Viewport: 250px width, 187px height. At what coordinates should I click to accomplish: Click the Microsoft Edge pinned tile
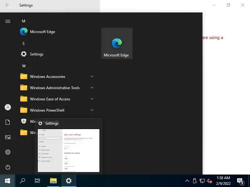(x=117, y=43)
